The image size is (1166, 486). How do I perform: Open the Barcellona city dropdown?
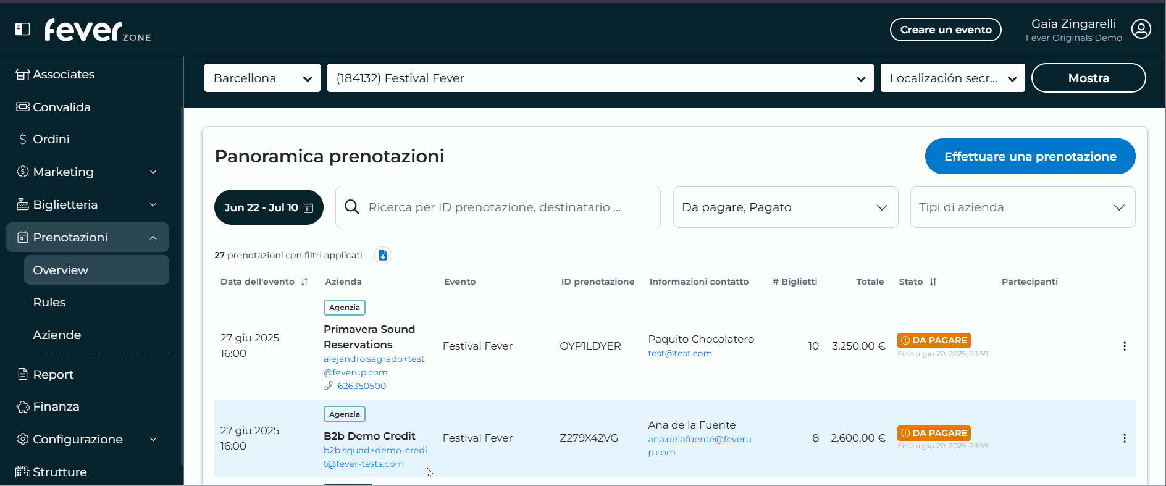click(x=262, y=78)
